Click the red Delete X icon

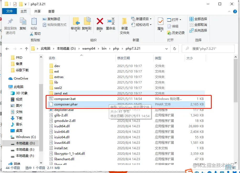click(x=100, y=21)
